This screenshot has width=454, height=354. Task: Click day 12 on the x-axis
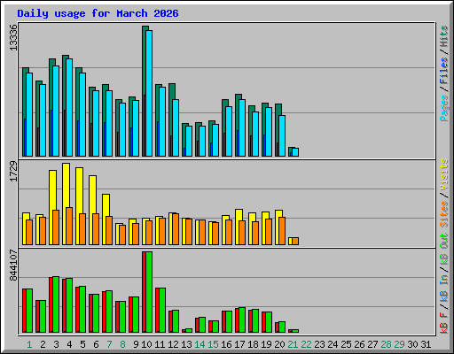pos(173,344)
